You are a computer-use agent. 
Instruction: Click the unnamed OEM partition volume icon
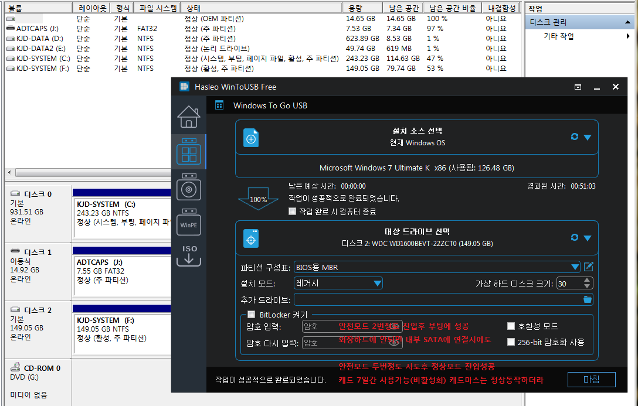pyautogui.click(x=11, y=19)
